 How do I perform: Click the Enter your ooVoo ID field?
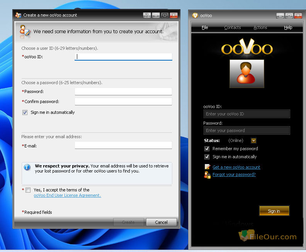point(246,114)
